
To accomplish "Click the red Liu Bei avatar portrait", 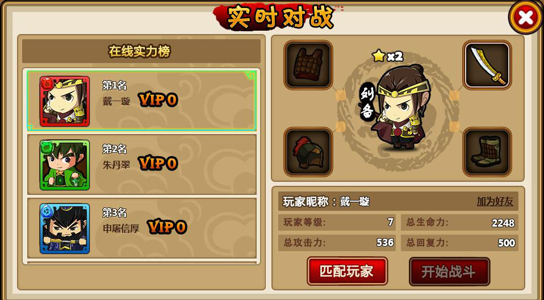I will 65,101.
